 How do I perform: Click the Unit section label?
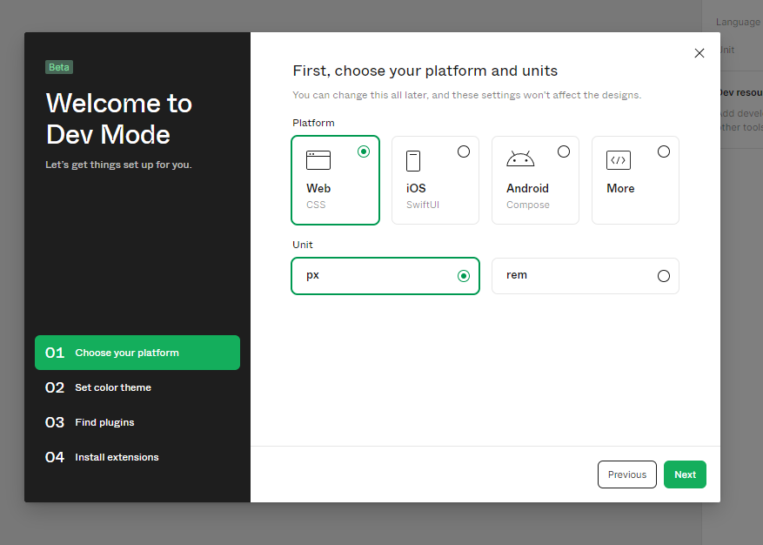(302, 245)
